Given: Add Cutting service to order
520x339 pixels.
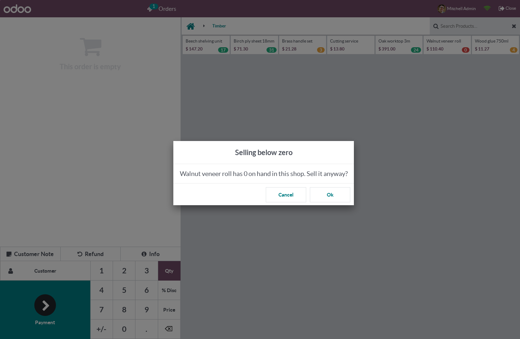Looking at the screenshot, I should [351, 45].
